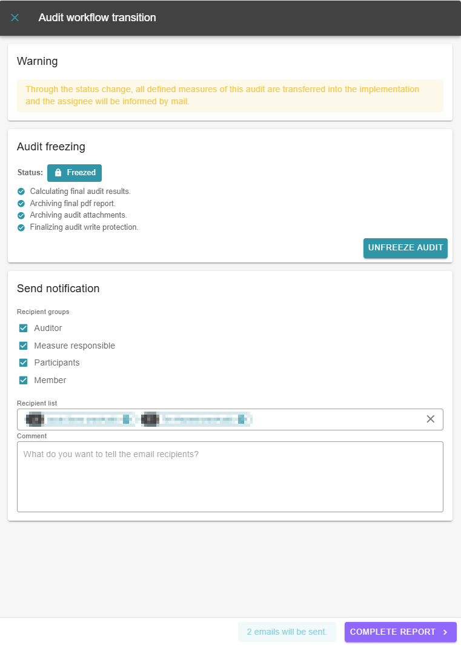Click the Freezed status badge
This screenshot has width=461, height=645.
pos(75,173)
